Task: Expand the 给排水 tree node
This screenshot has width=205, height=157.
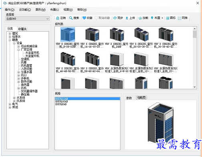Action: tap(10, 37)
